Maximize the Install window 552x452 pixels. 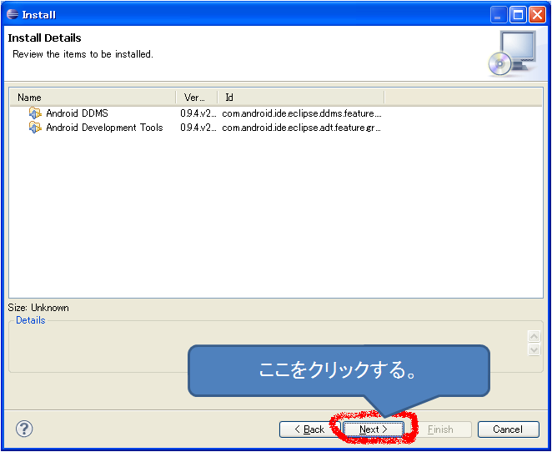click(518, 15)
